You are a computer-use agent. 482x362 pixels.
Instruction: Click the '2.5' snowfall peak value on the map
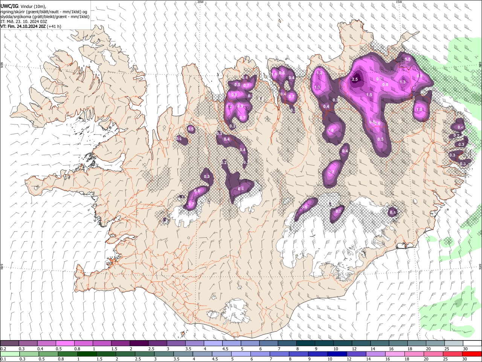[355, 80]
